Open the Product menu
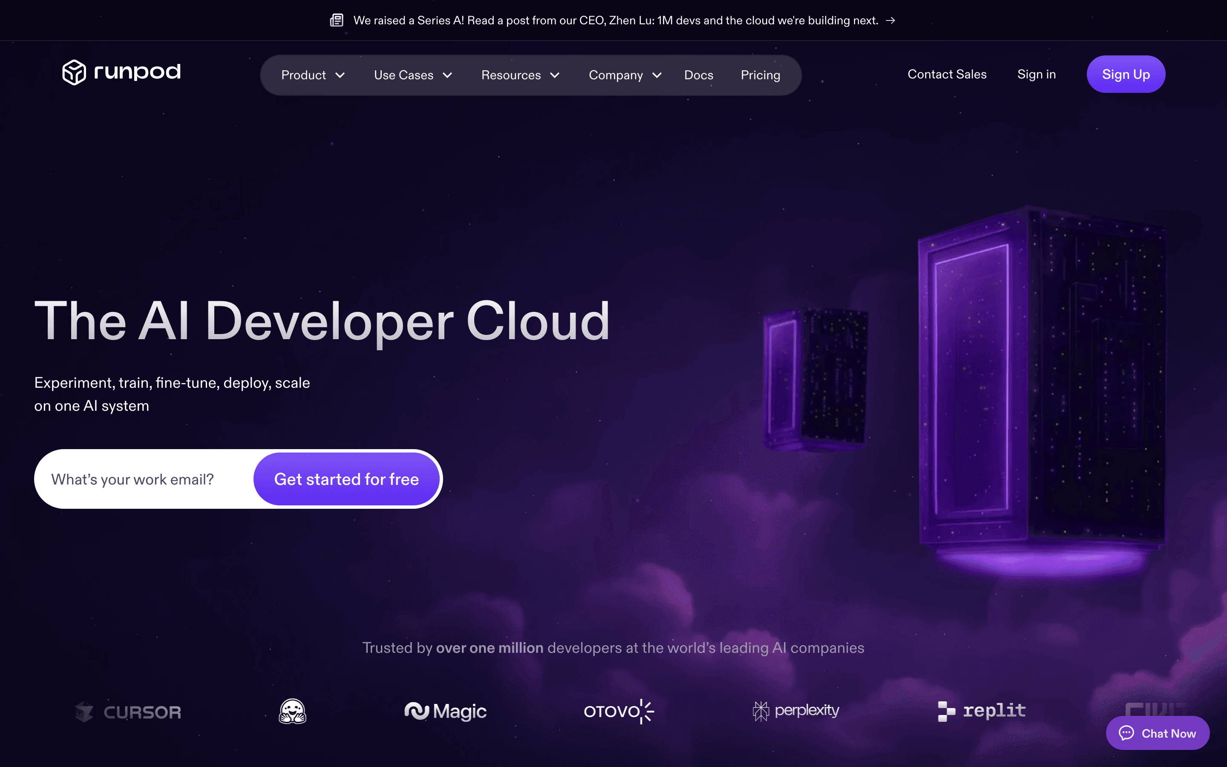Screen dimensions: 1227x767 (x=313, y=75)
